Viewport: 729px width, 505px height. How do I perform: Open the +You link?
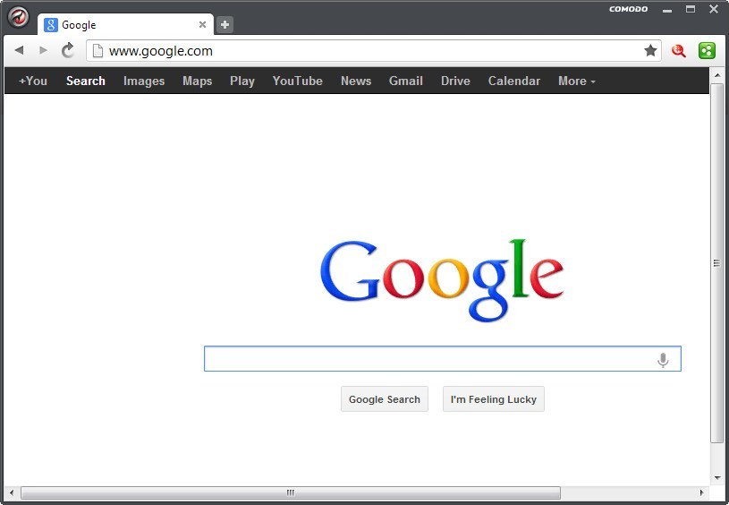coord(33,81)
